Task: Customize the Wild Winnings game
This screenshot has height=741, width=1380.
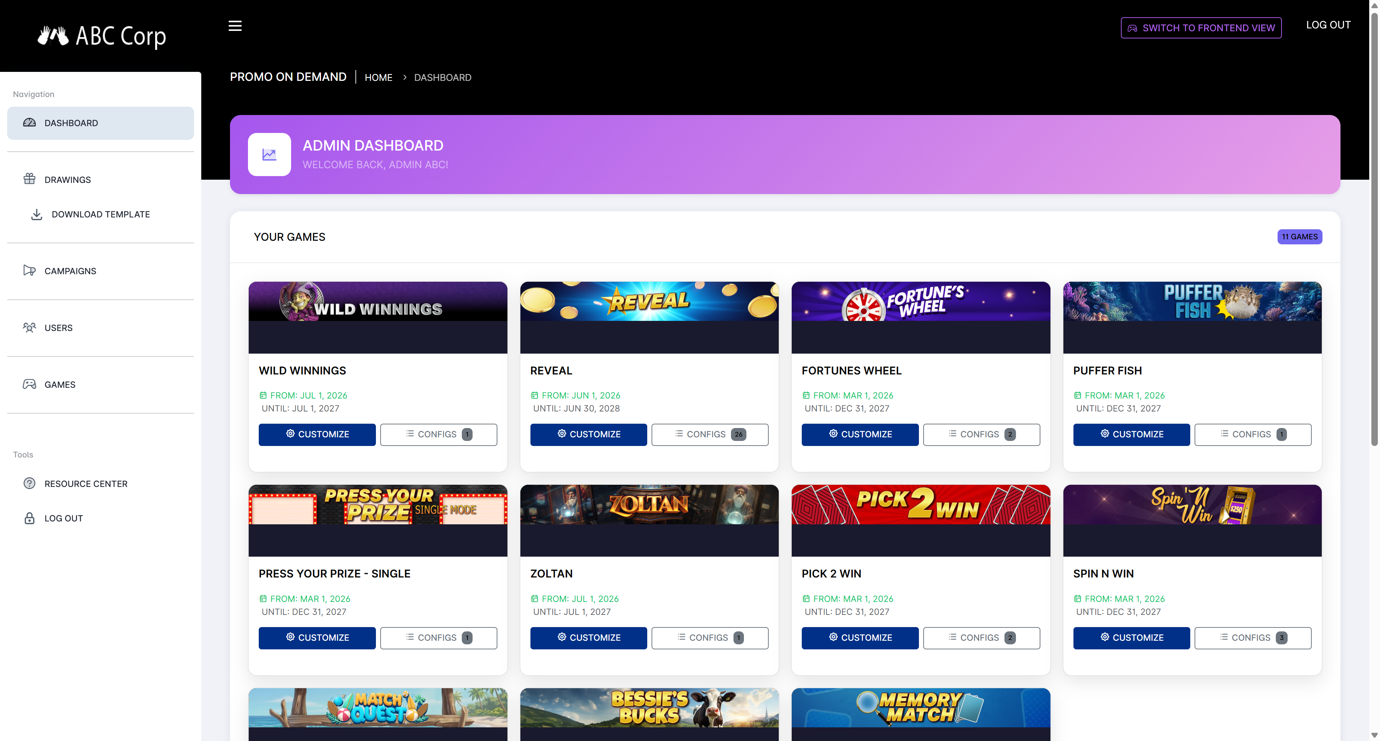Action: (317, 434)
